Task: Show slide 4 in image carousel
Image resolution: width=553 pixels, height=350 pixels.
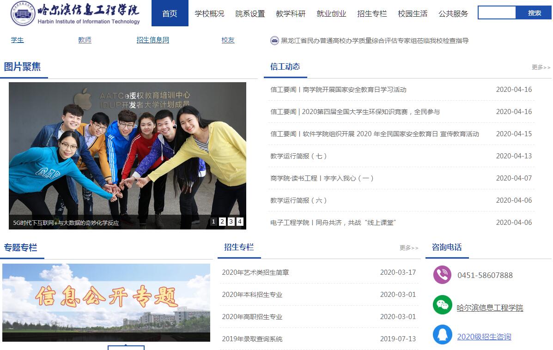Action: [240, 222]
